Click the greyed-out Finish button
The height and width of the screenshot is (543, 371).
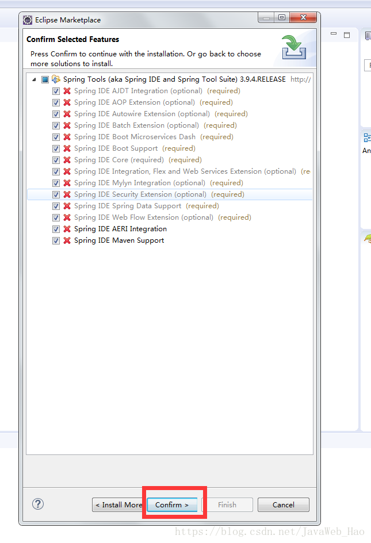click(x=227, y=504)
